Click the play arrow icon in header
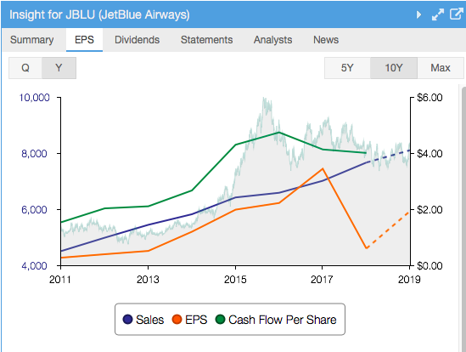 [418, 14]
